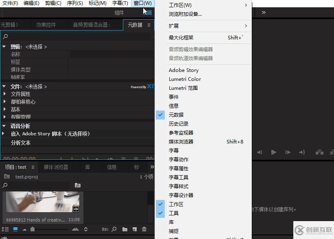
Task: Collapse the 语音分析 section
Action: pos(4,126)
